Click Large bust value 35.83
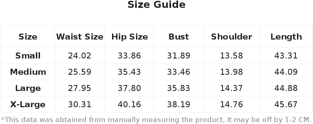This screenshot has height=124, width=313. point(178,88)
